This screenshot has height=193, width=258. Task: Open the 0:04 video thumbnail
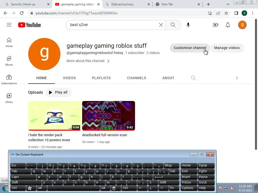pyautogui.click(x=54, y=116)
